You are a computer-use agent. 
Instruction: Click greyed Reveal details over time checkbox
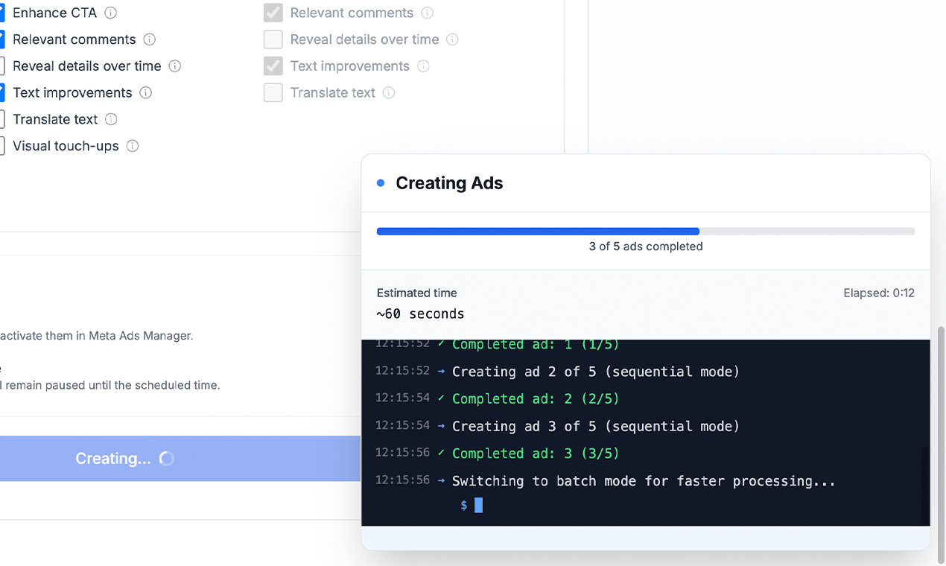point(273,39)
